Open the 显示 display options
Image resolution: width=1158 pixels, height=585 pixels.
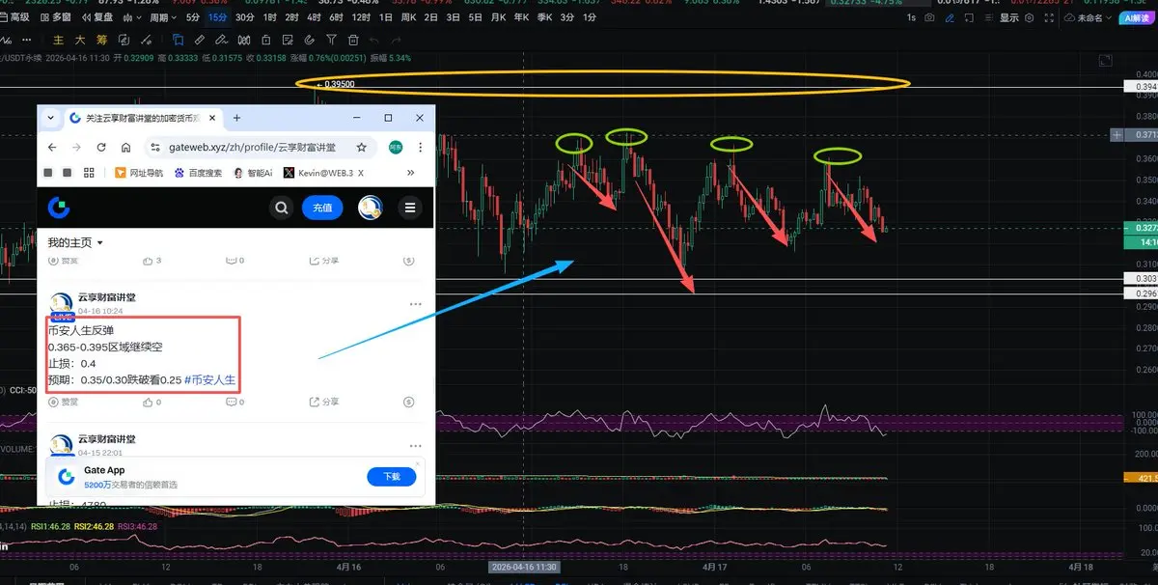click(x=1009, y=17)
